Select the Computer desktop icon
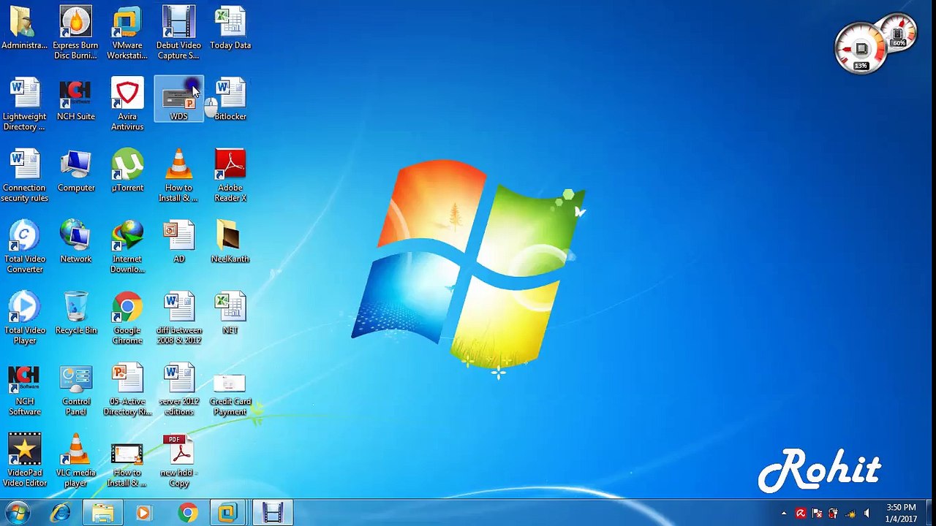Viewport: 936px width, 526px height. tap(75, 172)
